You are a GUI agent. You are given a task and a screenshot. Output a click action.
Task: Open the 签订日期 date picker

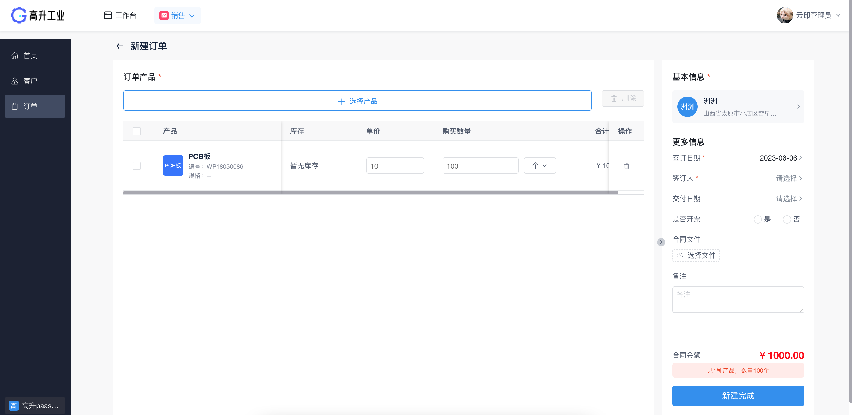click(781, 158)
